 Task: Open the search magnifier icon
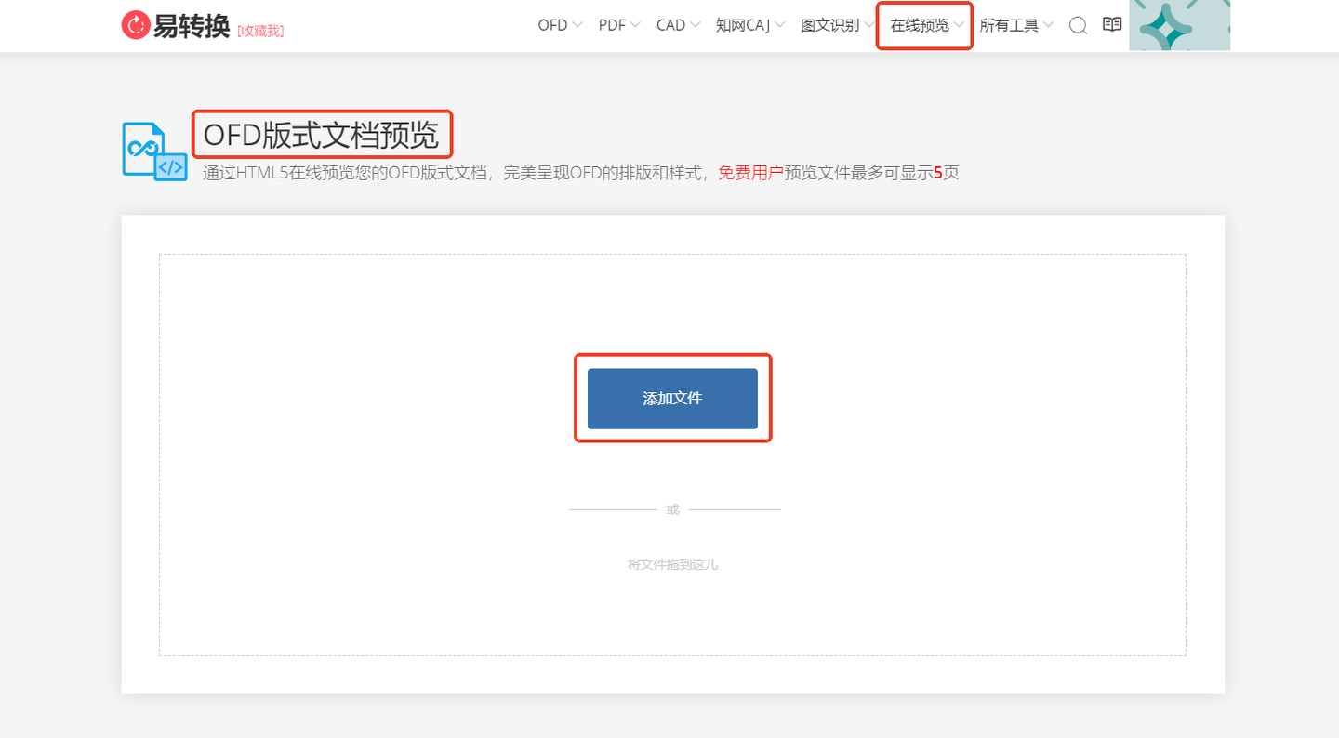coord(1077,26)
